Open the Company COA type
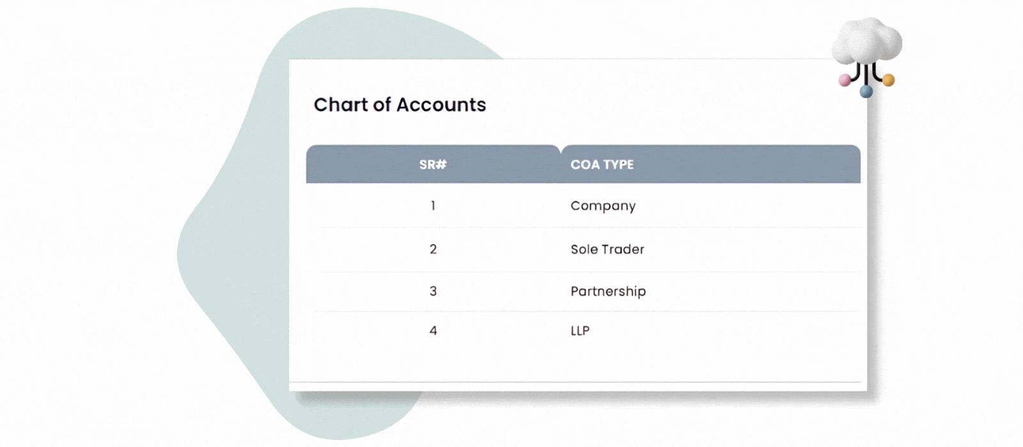The image size is (1023, 447). pos(603,206)
